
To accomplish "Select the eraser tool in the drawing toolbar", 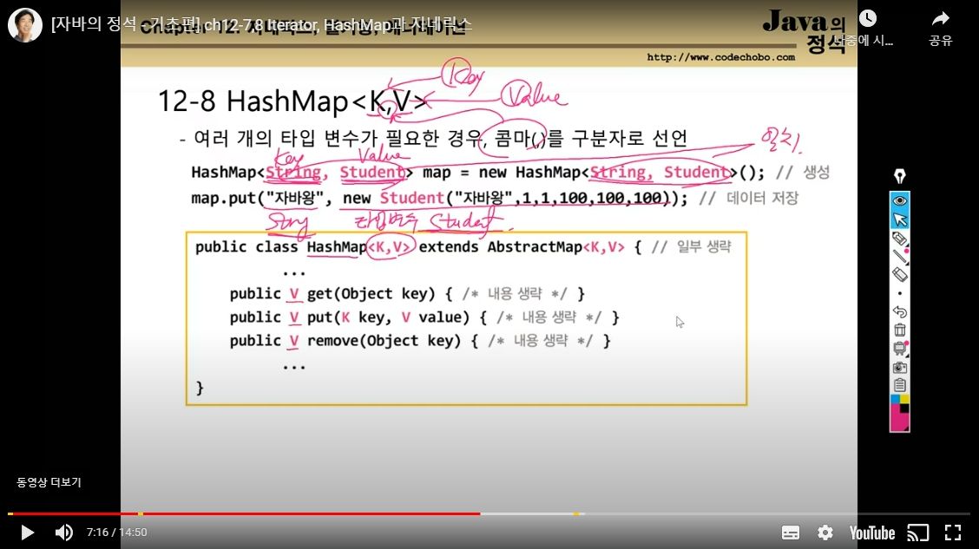I will point(900,274).
